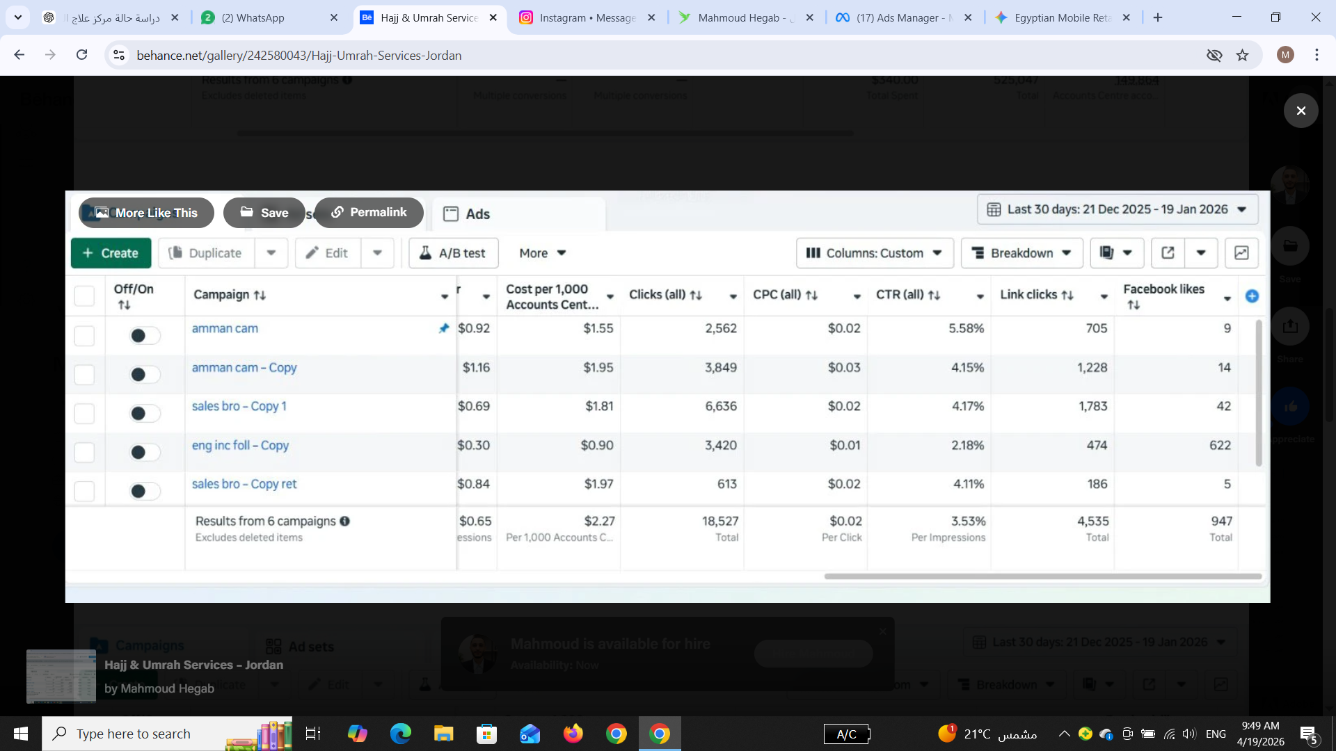Bookmark page with star icon

[x=1242, y=55]
